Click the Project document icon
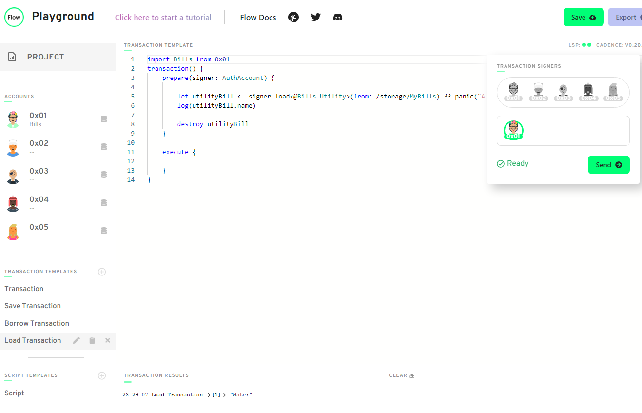642x413 pixels. coord(13,57)
